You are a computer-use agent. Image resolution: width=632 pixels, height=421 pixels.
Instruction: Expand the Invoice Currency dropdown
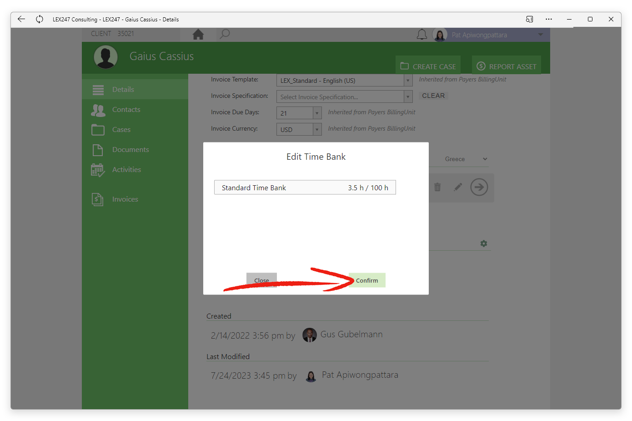tap(317, 130)
